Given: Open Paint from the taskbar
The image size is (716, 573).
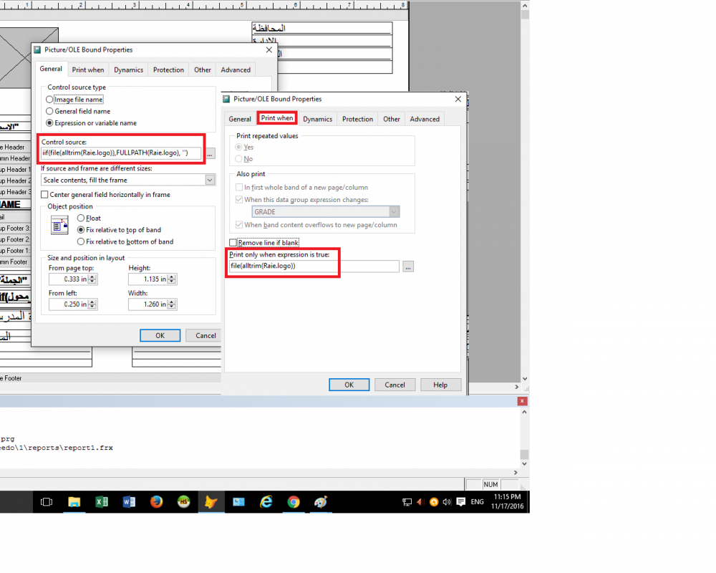Looking at the screenshot, I should [321, 502].
